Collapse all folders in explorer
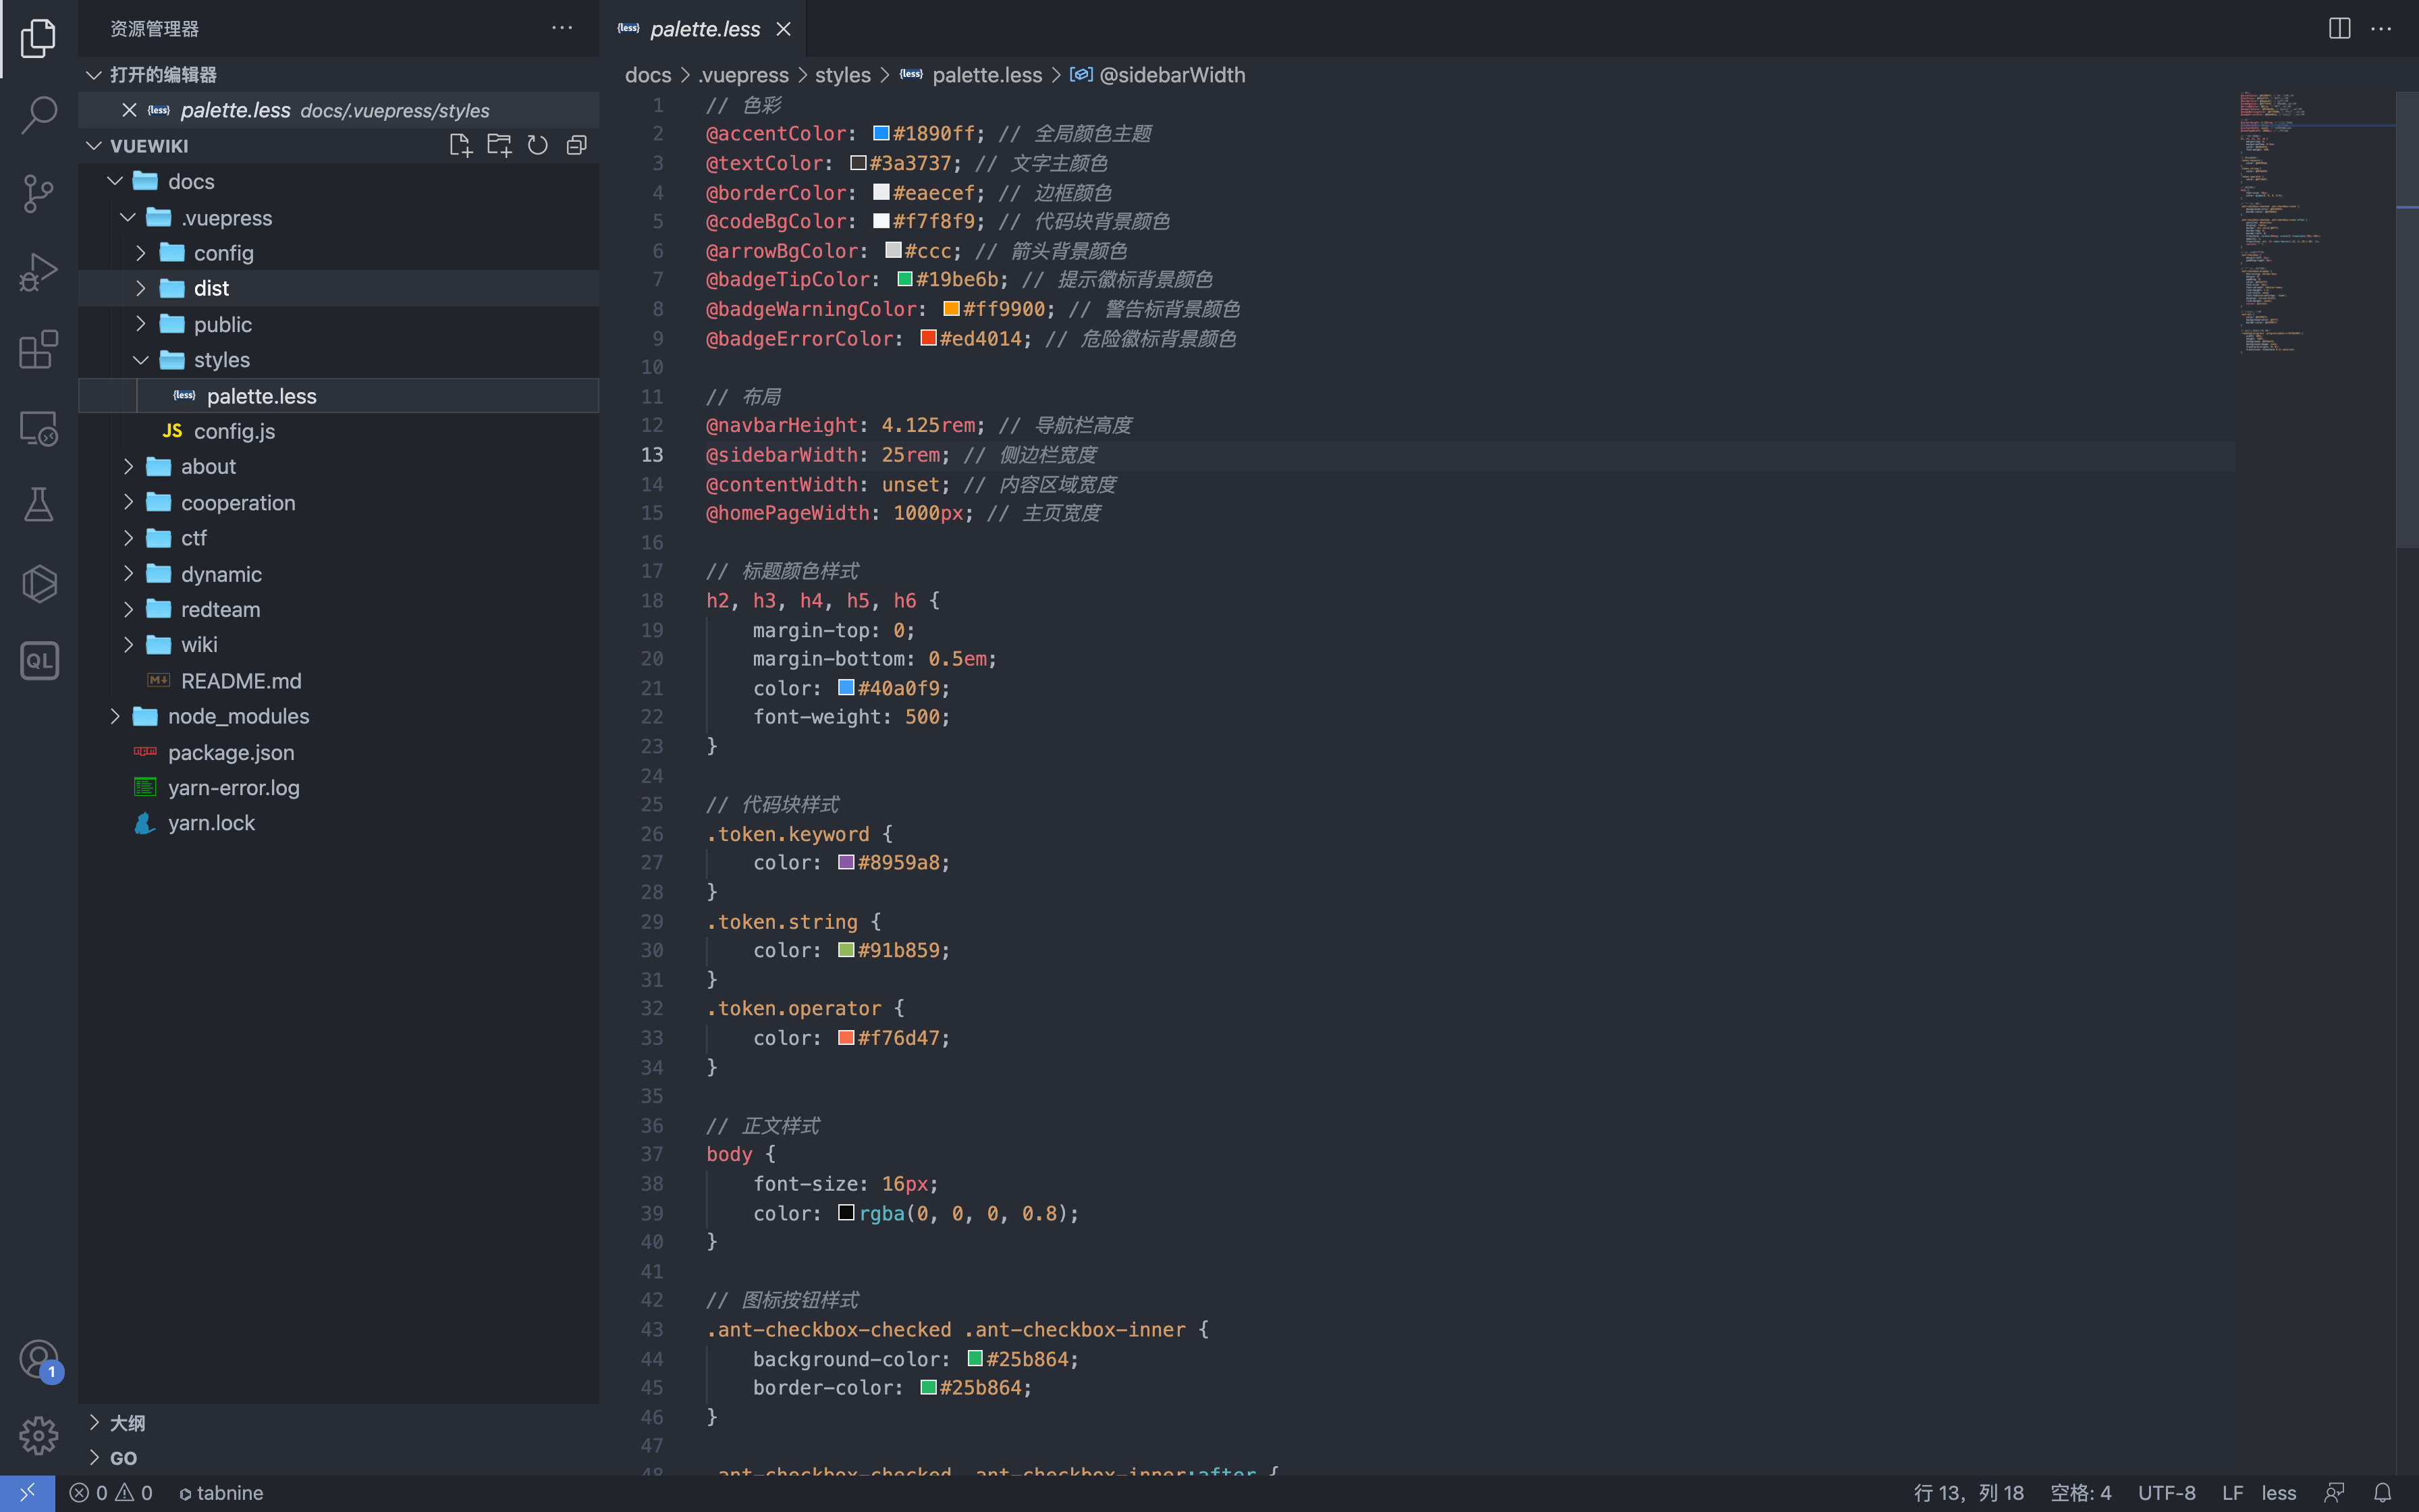The width and height of the screenshot is (2419, 1512). pyautogui.click(x=577, y=146)
